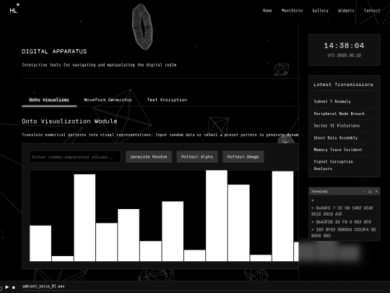Open the Memory Trace Incident transmission
Screen dimensions: 390x293
point(338,150)
